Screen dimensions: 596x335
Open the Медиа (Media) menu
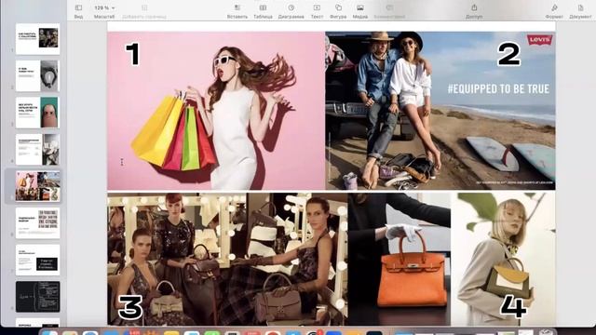point(360,11)
